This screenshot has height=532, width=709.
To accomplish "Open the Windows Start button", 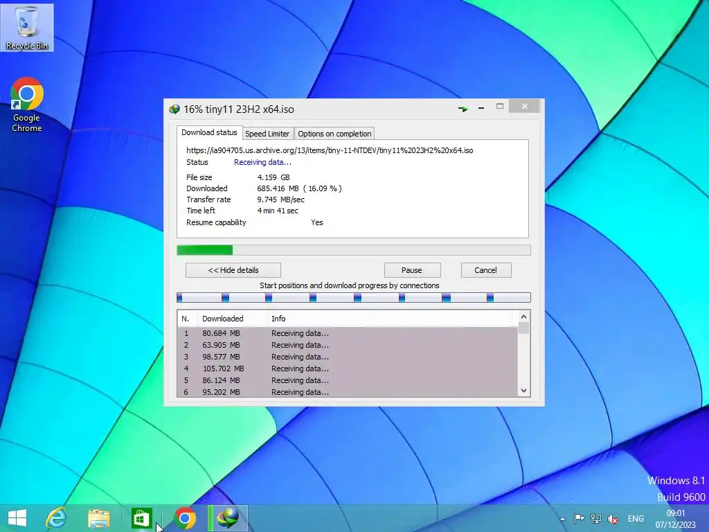I will pos(17,518).
